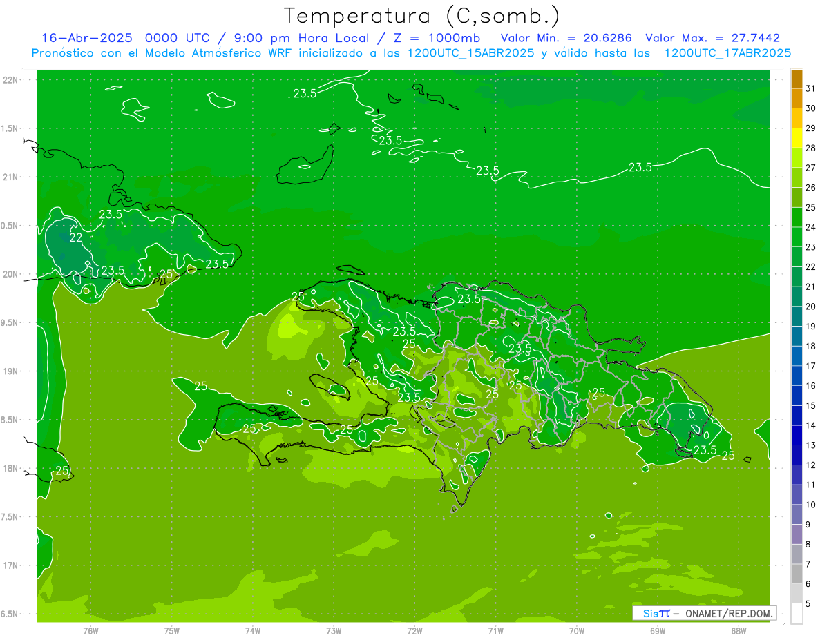
Task: Click the "68W" longitude axis label
Action: pos(739,630)
